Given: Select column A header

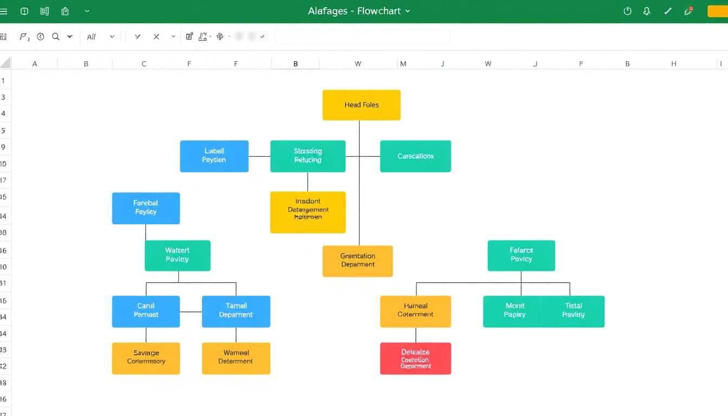Looking at the screenshot, I should (x=35, y=63).
